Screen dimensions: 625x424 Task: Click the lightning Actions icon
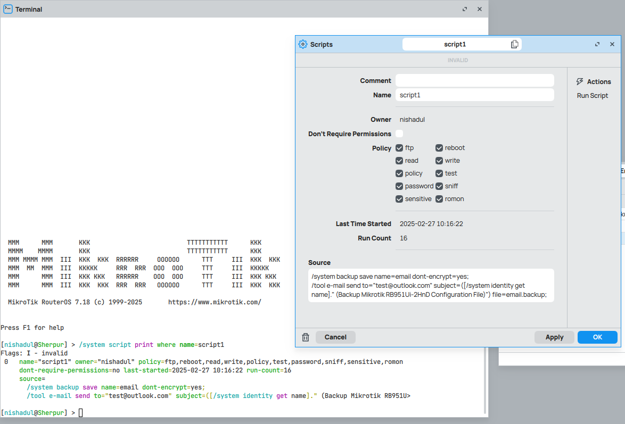point(580,82)
